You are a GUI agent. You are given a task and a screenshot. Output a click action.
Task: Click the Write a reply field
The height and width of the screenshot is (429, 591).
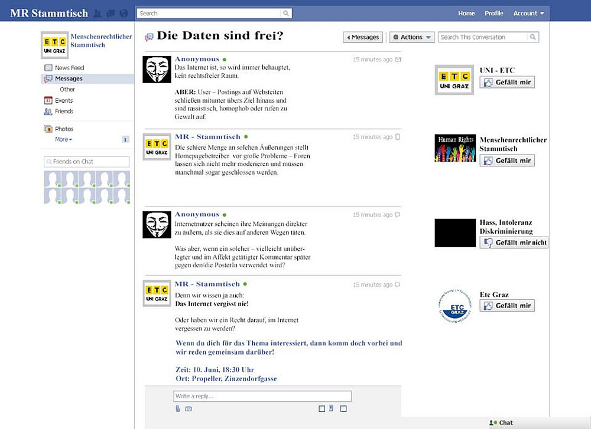point(262,396)
